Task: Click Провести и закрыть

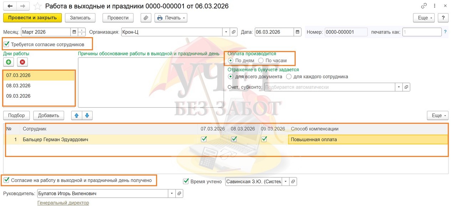Action: click(x=32, y=18)
